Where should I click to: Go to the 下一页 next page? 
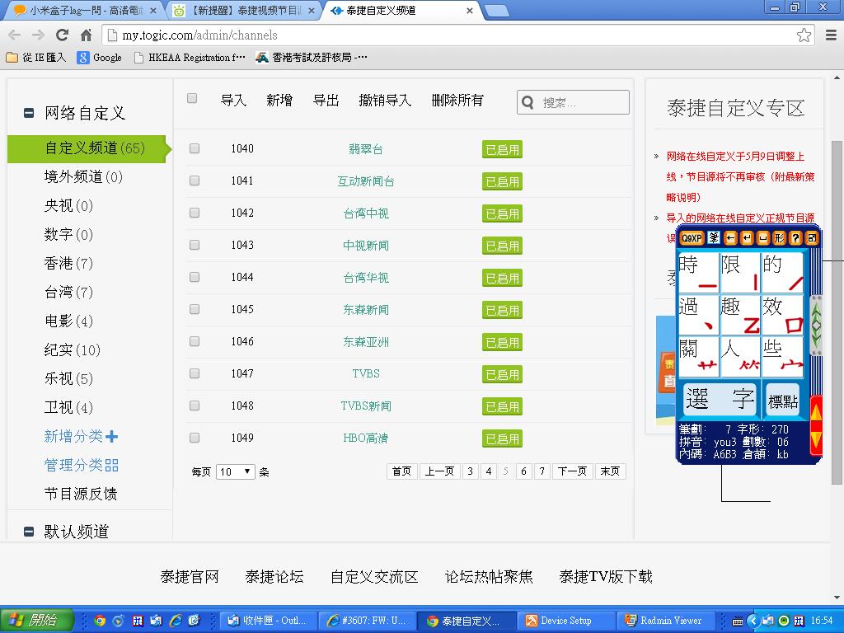coord(572,471)
